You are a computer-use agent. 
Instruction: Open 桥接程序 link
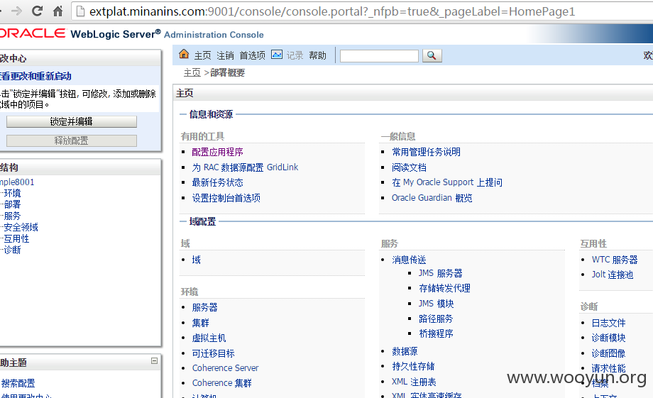point(436,333)
